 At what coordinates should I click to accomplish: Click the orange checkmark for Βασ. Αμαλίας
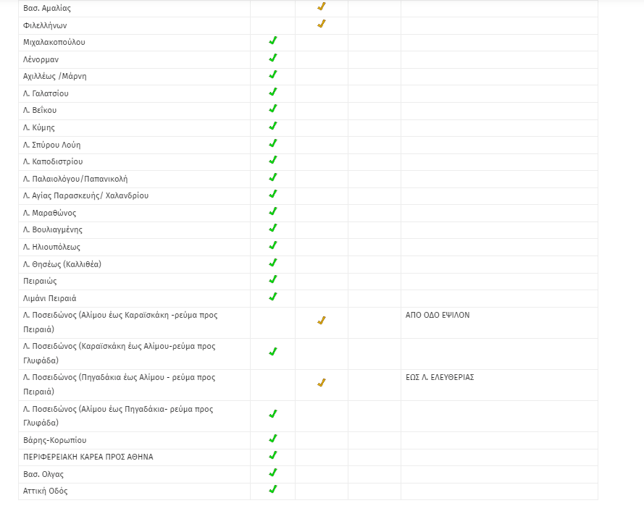click(x=321, y=7)
